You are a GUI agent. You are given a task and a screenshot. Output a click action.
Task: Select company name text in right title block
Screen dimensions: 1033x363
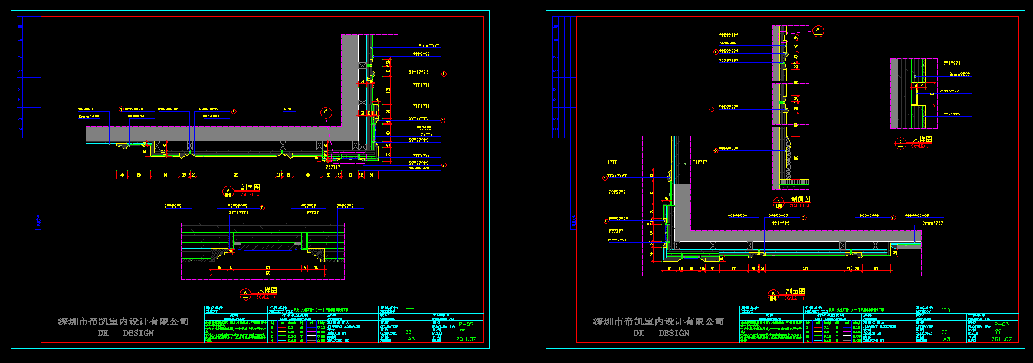coord(658,321)
